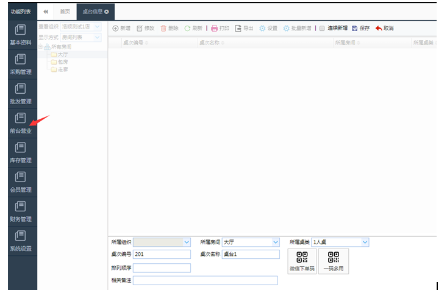447x293 pixels.
Task: Switch to the 首页 tab
Action: [65, 12]
